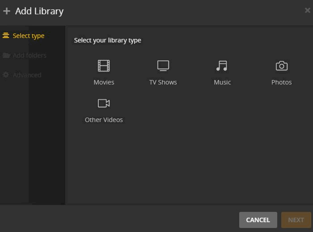The image size is (313, 232).
Task: Select the TV Shows monitor icon
Action: [x=163, y=66]
